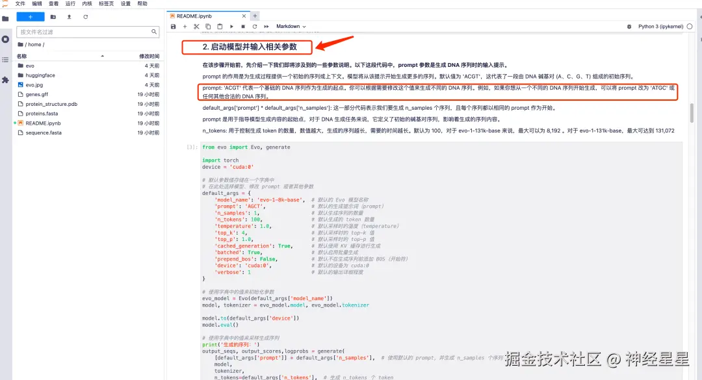Click the notebook vertical scrollbar
The image size is (702, 380).
tap(692, 113)
